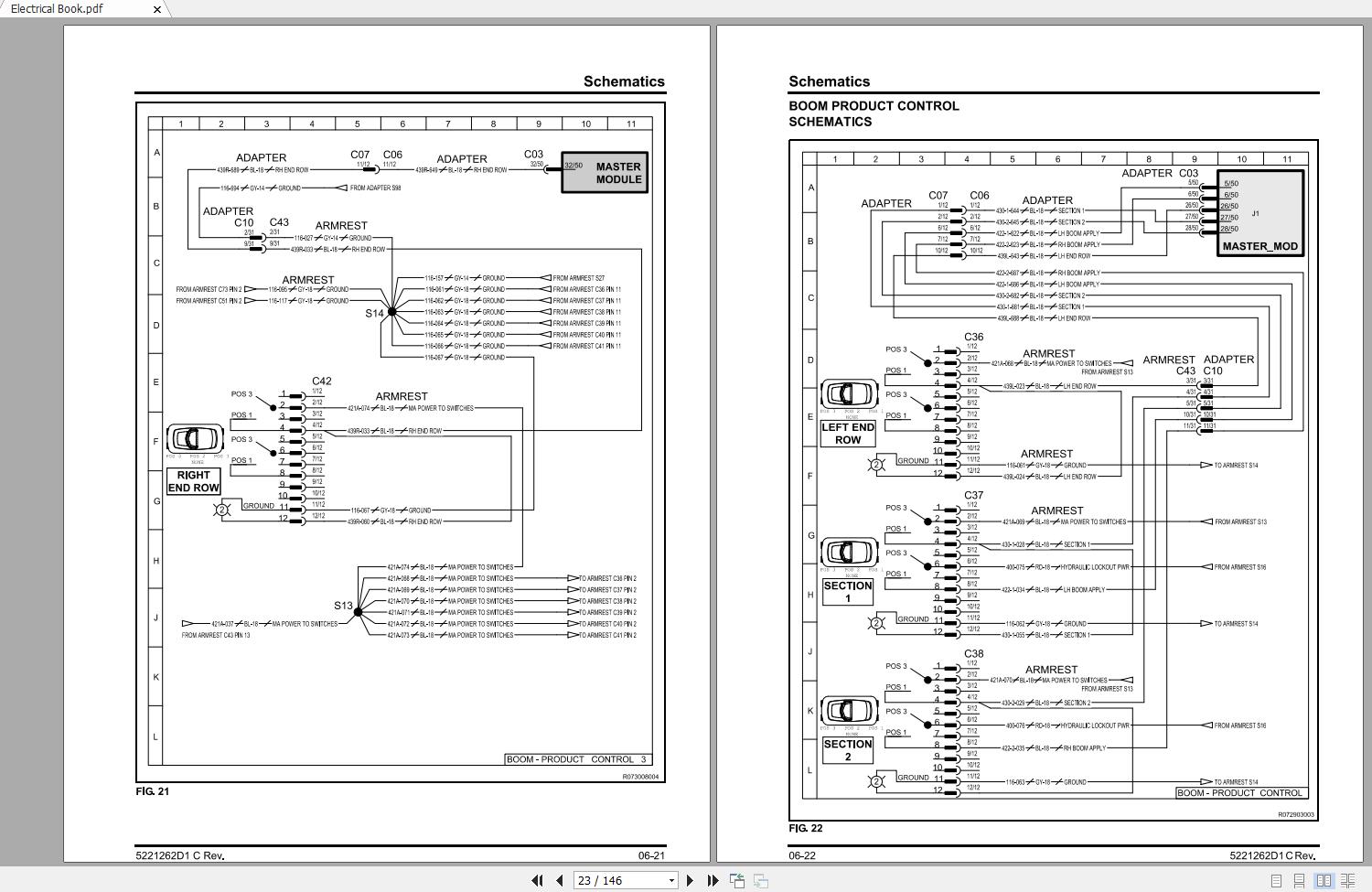Viewport: 1372px width, 892px height.
Task: Select two-page continuous scrolling layout
Action: [x=1347, y=880]
